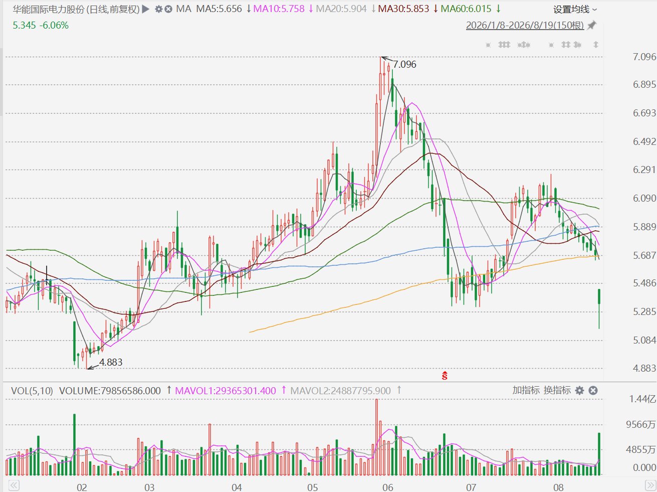Select the MA30:5.853 legend value
Screen dimensions: 657x492
[x=403, y=9]
